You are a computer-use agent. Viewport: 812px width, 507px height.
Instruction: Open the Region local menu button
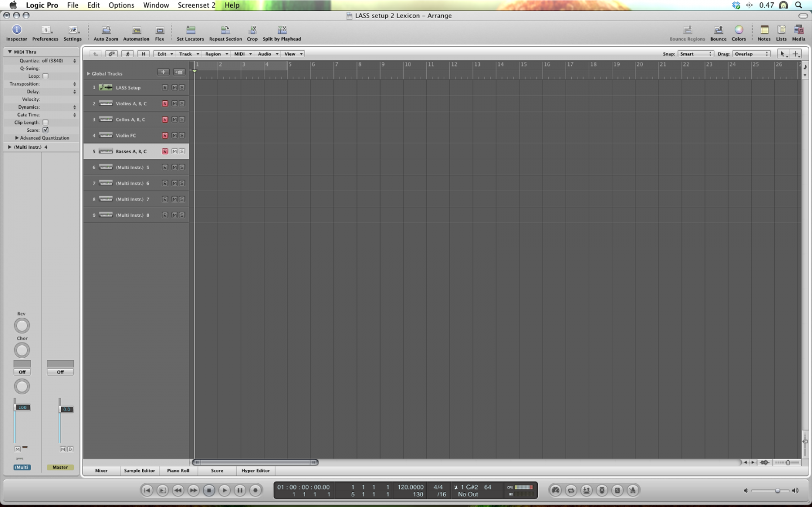[x=216, y=54]
